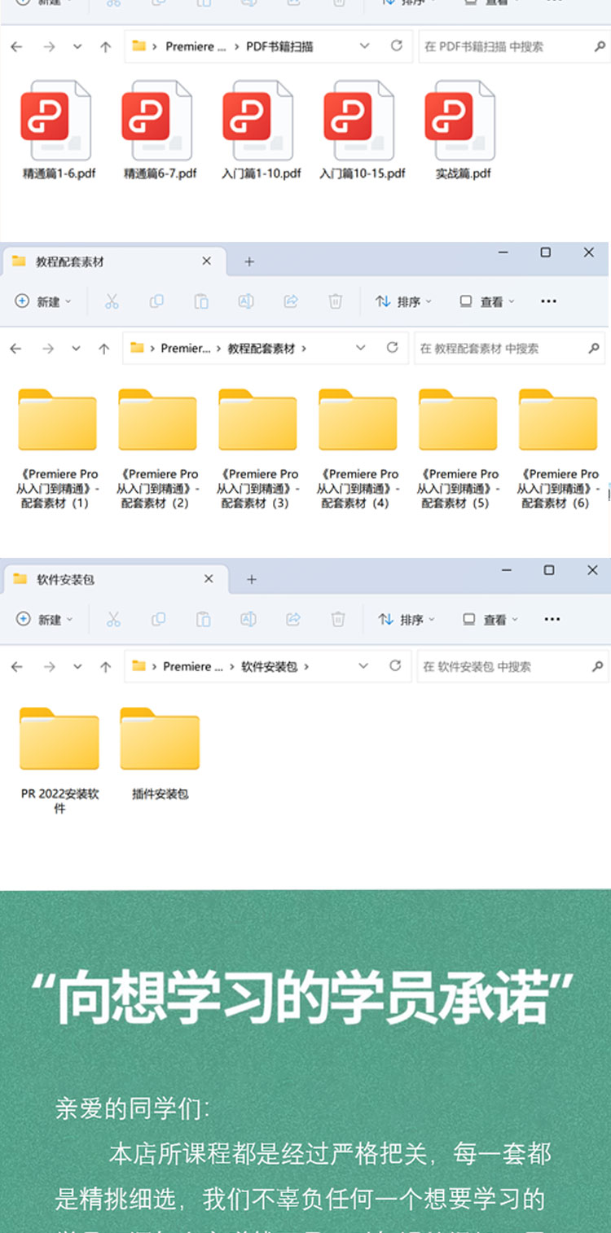
Task: Open the 精通篇1-6.pdf file
Action: pyautogui.click(x=59, y=130)
